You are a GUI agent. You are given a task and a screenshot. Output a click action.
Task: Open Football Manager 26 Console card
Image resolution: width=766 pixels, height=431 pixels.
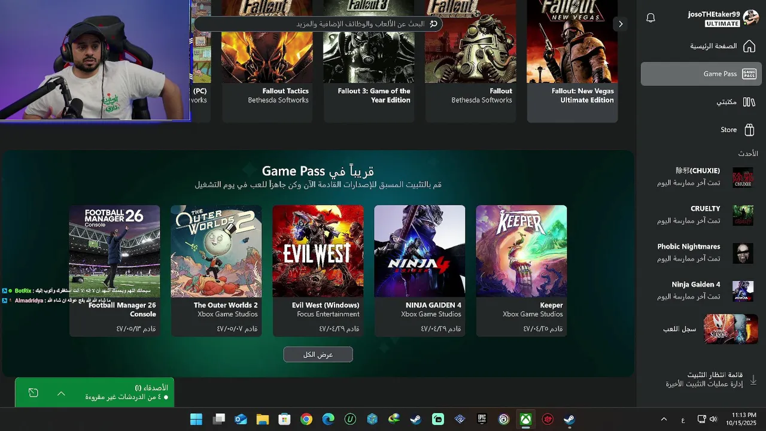tap(114, 271)
